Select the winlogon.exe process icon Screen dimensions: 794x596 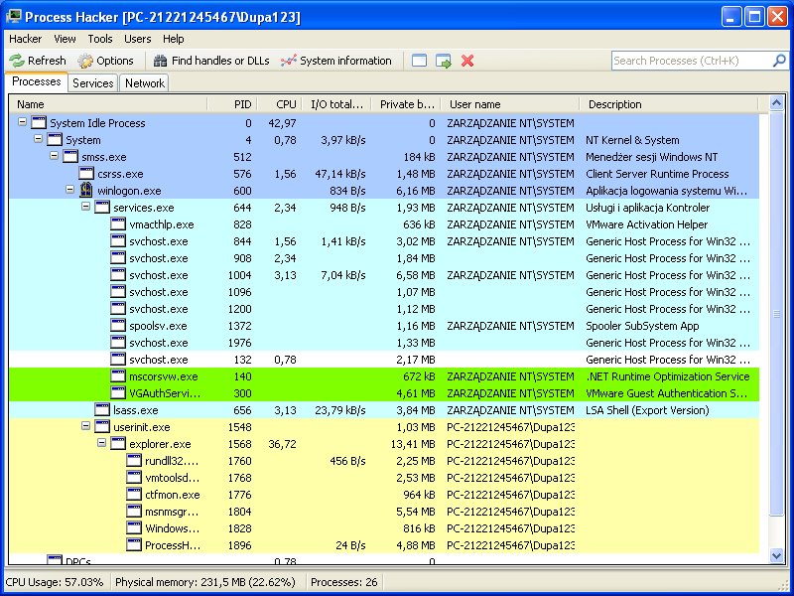coord(86,191)
